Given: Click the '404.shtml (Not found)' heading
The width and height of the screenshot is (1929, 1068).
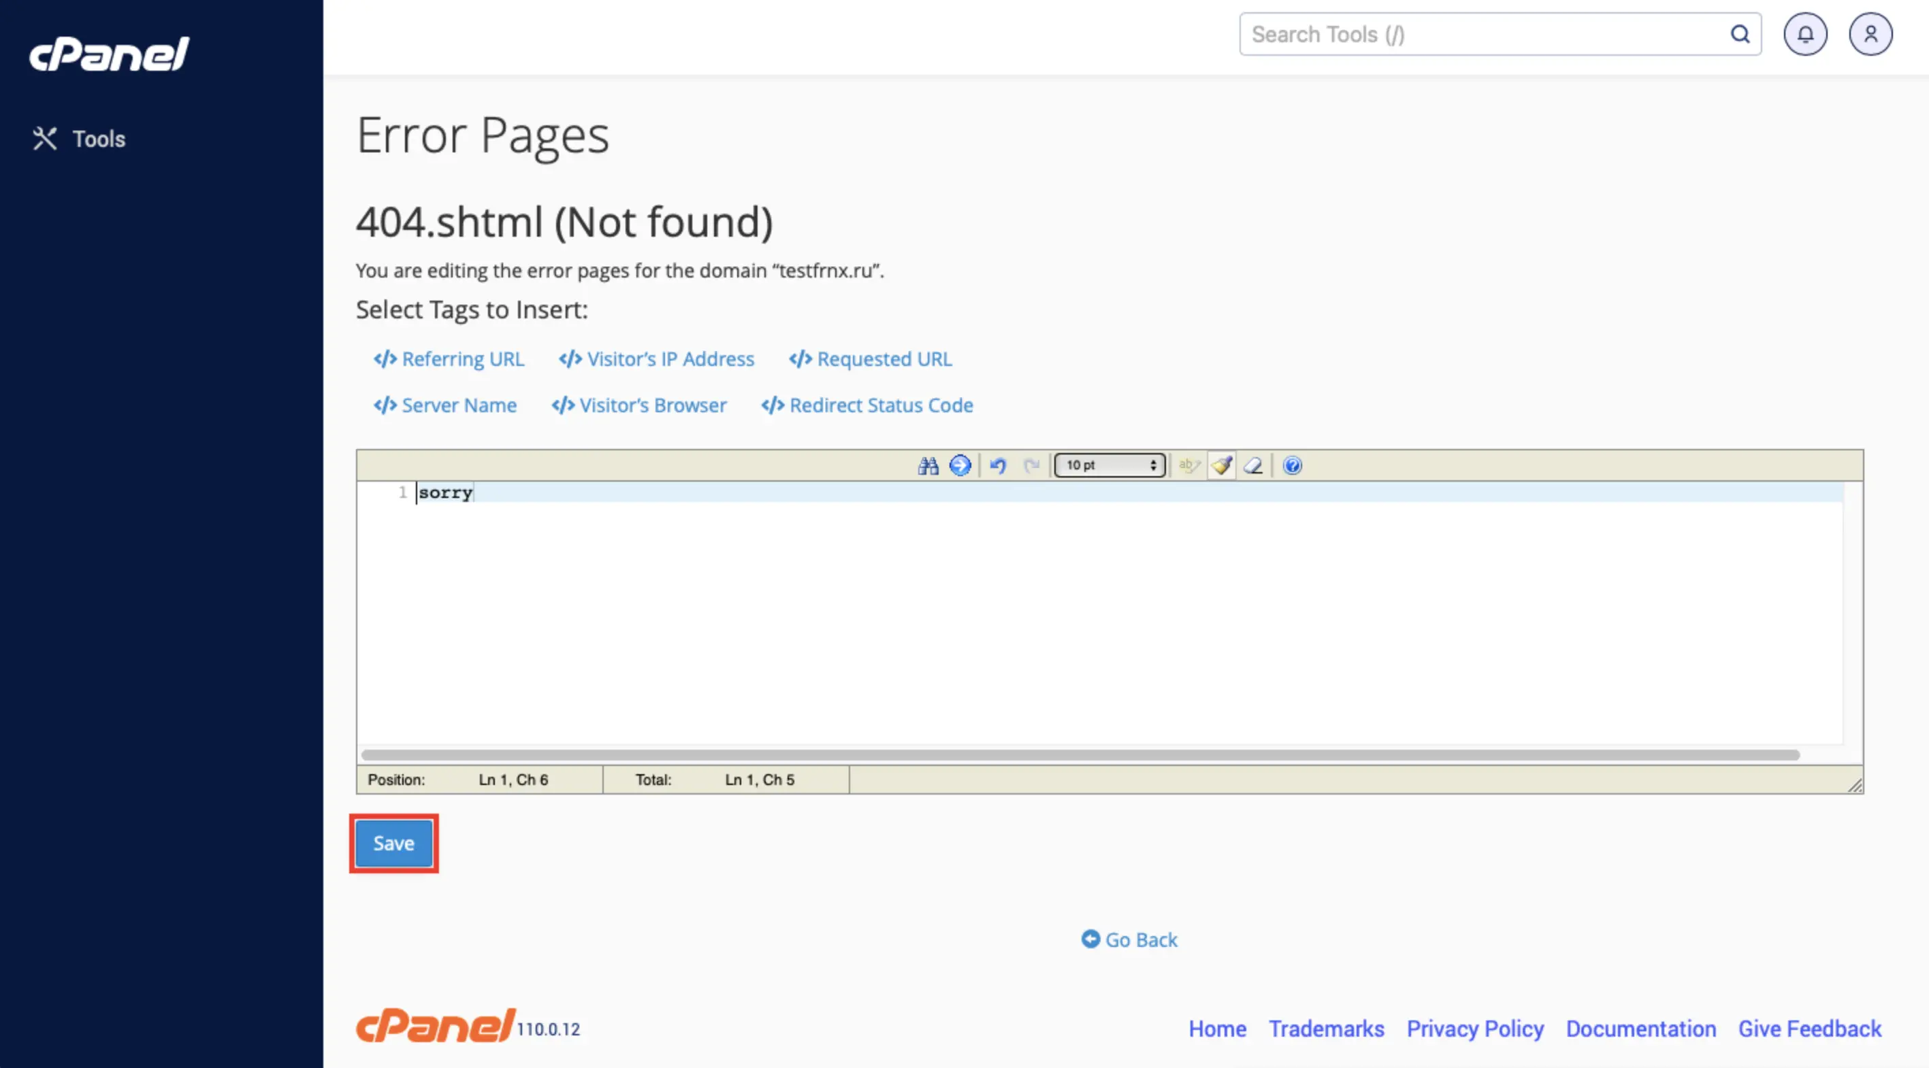Looking at the screenshot, I should point(564,222).
